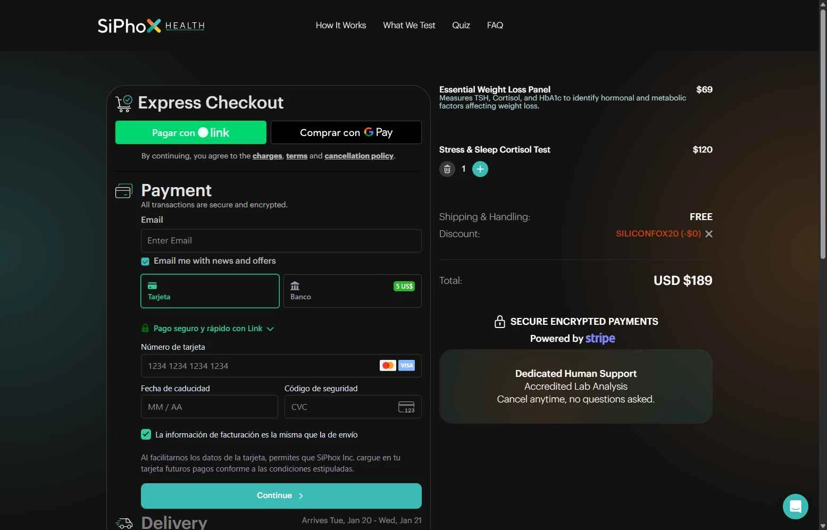Viewport: 827px width, 530px height.
Task: Click the Visa logo in card field
Action: click(406, 365)
